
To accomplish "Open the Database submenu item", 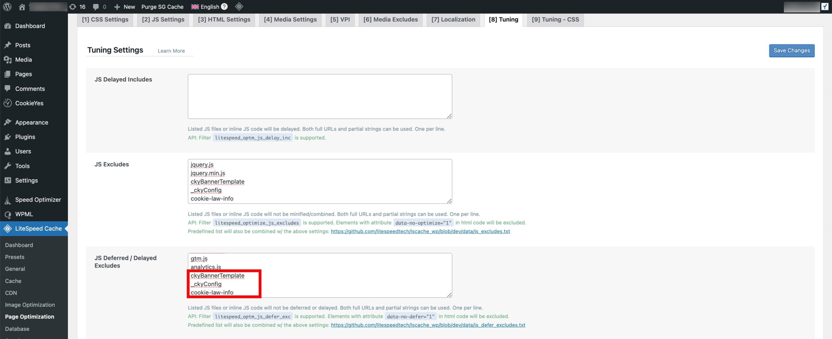I will click(x=17, y=329).
